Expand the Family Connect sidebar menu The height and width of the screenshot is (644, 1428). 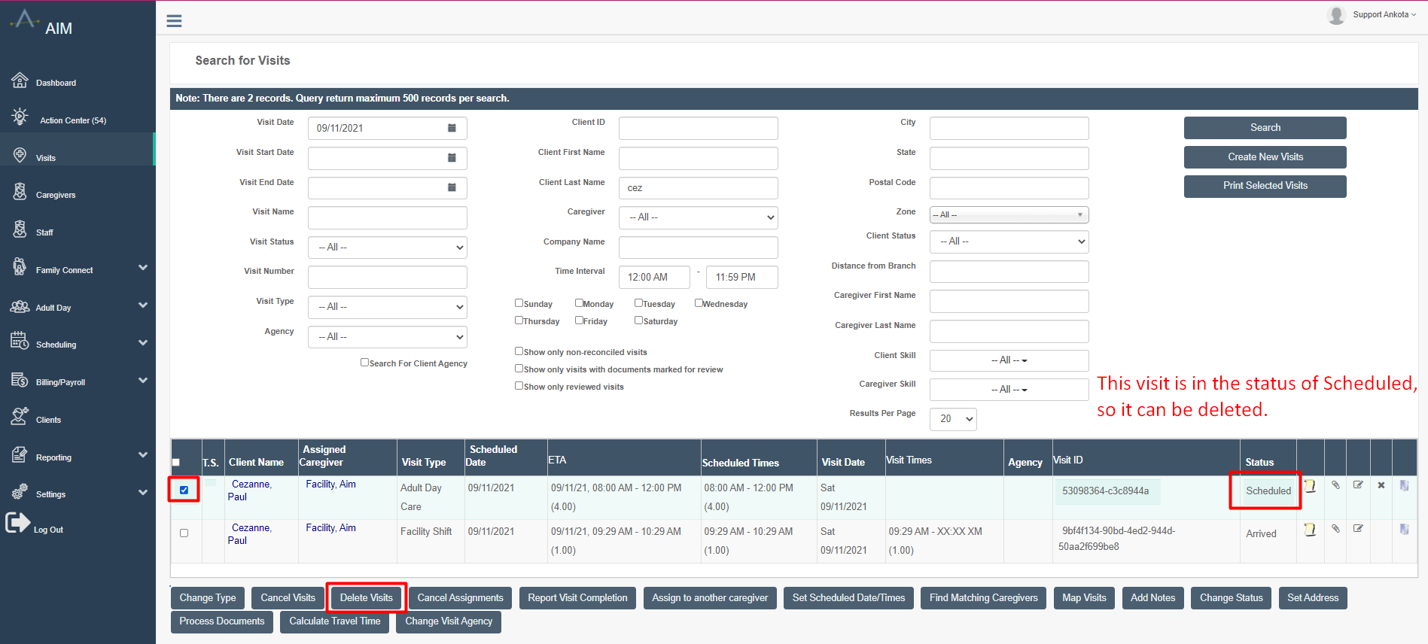click(143, 268)
